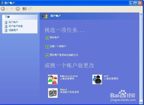This screenshot has height=105, width=144.
Task: Close the 用户帐户 window
Action: tap(140, 3)
